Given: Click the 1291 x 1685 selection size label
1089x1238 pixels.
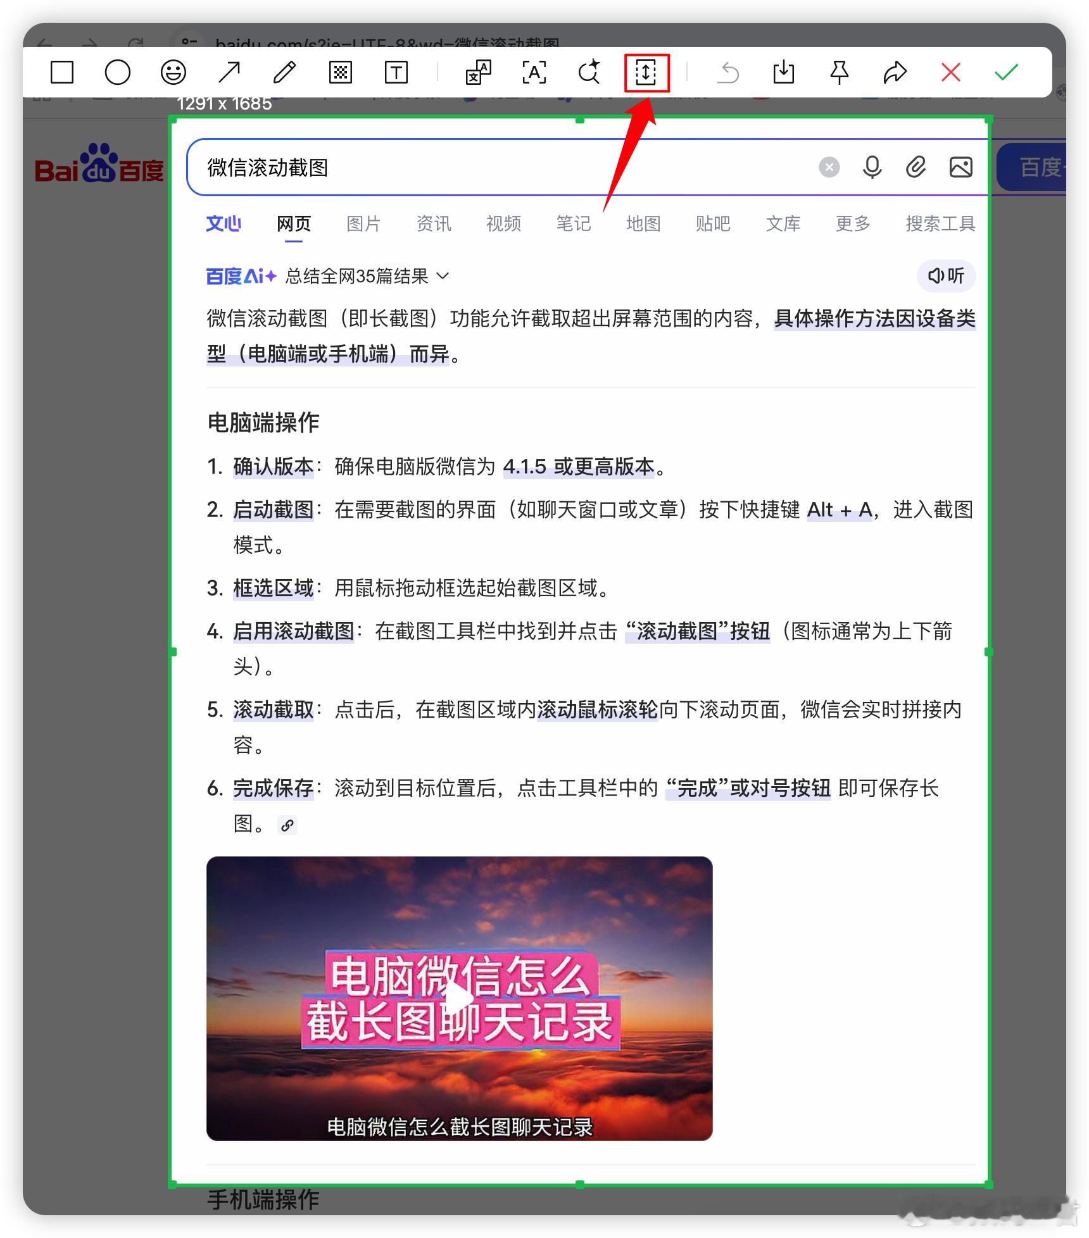Looking at the screenshot, I should pyautogui.click(x=224, y=104).
